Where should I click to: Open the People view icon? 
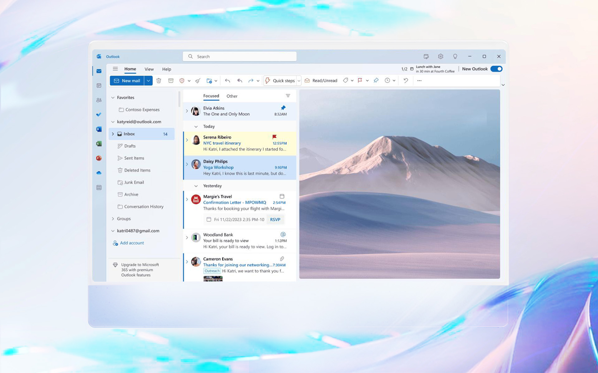point(99,100)
